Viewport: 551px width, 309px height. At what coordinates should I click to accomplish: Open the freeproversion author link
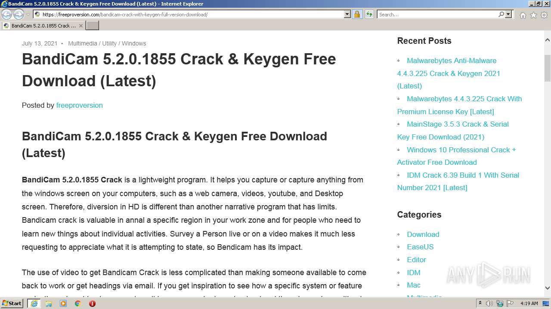79,105
